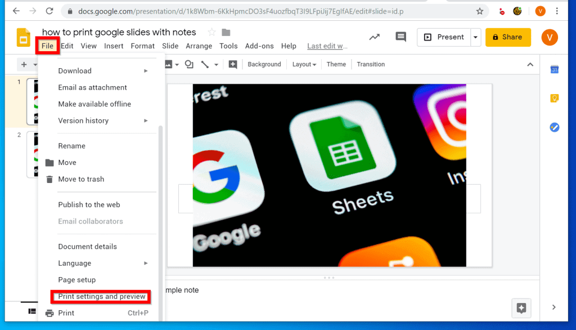This screenshot has height=330, width=576.
Task: Open Google Keep side panel
Action: click(554, 98)
